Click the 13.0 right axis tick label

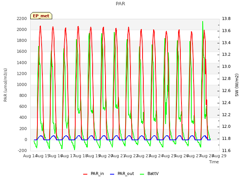226,67
